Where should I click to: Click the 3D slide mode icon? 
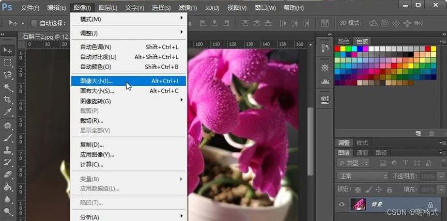click(x=407, y=23)
